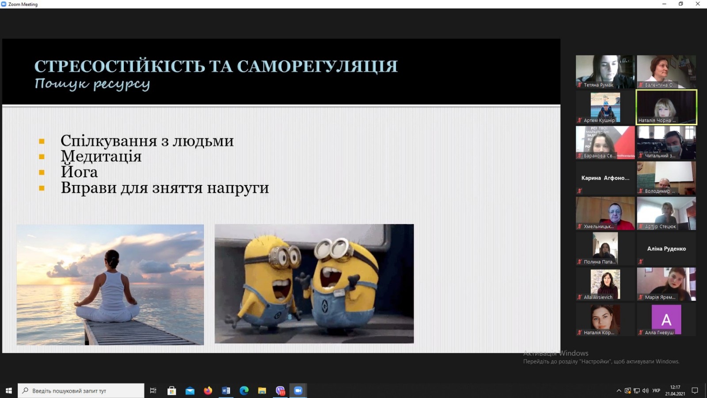The image size is (707, 398).
Task: Expand hidden system tray icons
Action: point(619,390)
